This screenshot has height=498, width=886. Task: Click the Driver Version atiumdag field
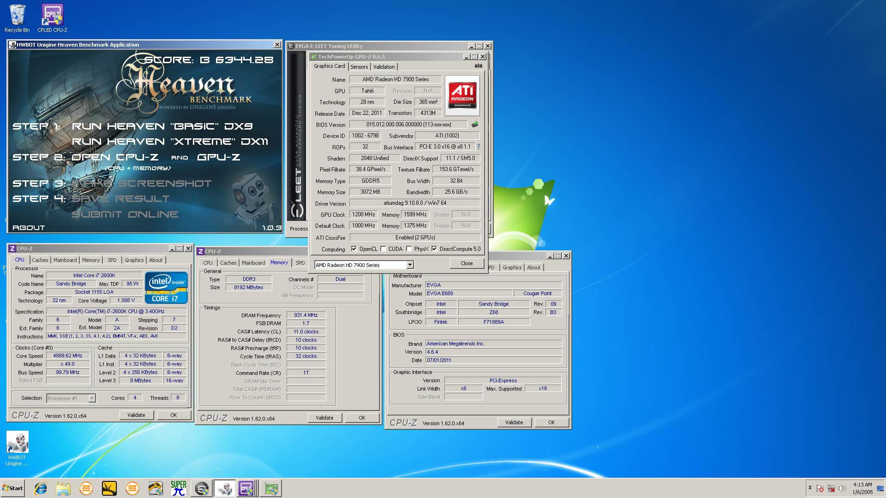[x=414, y=203]
